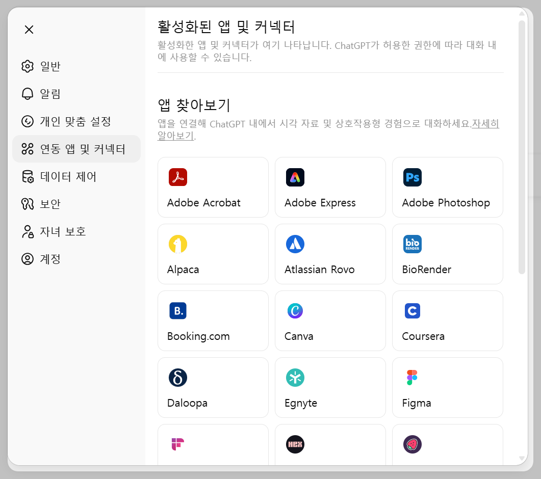Click the Adobe Express app icon

295,177
